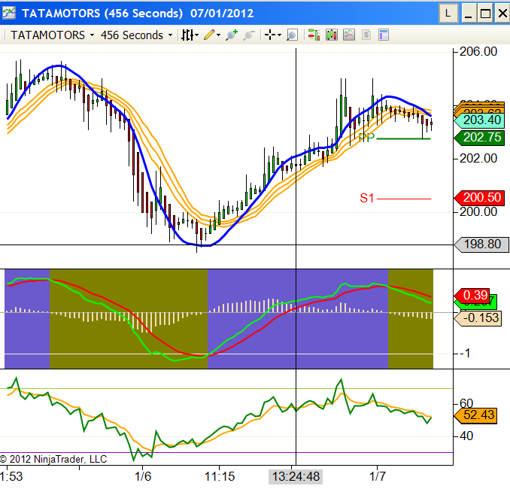Viewport: 510px width, 489px height.
Task: Select the crosshair cursor icon
Action: (270, 35)
